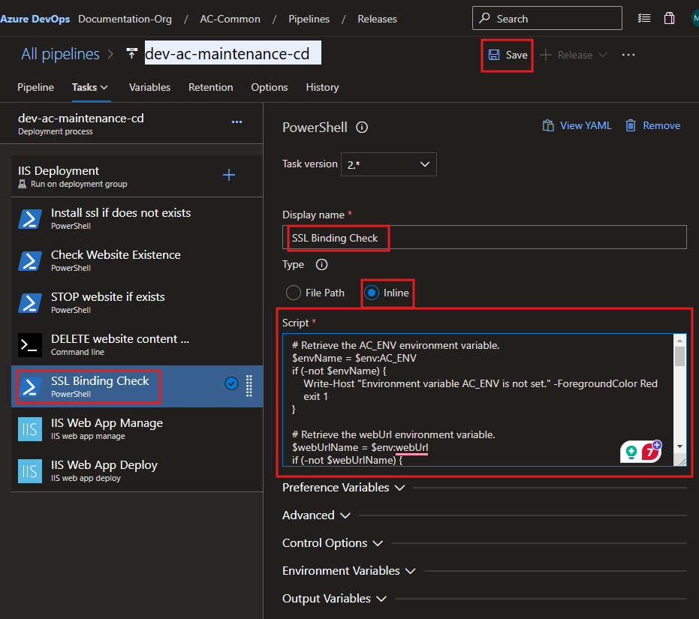Select the Check Website Existence PowerShell icon
The height and width of the screenshot is (619, 699).
30,260
